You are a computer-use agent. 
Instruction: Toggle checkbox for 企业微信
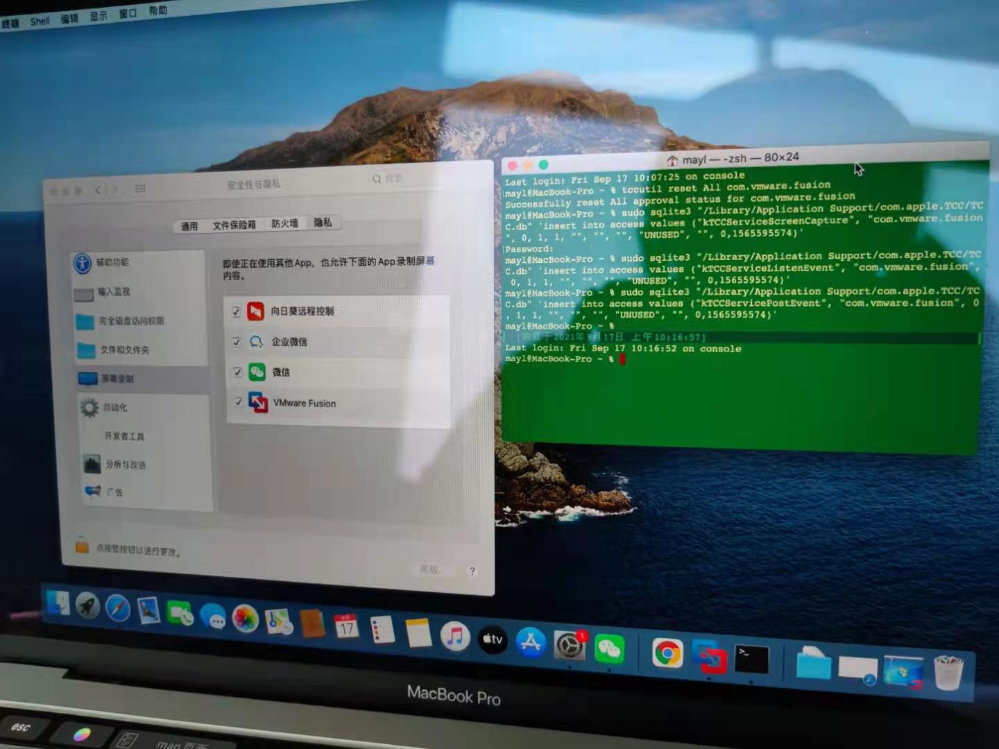[237, 342]
